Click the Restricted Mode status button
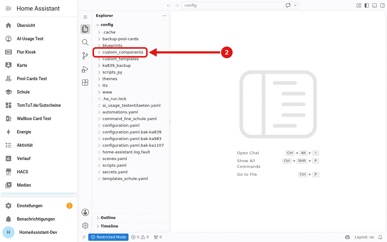 tap(109, 237)
